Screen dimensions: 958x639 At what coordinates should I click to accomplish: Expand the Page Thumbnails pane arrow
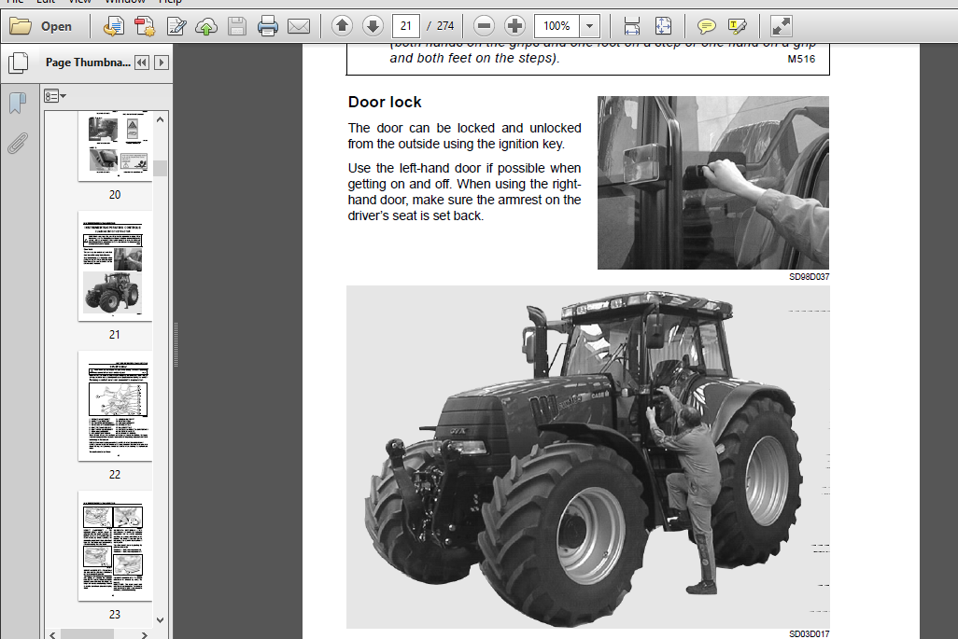click(162, 63)
